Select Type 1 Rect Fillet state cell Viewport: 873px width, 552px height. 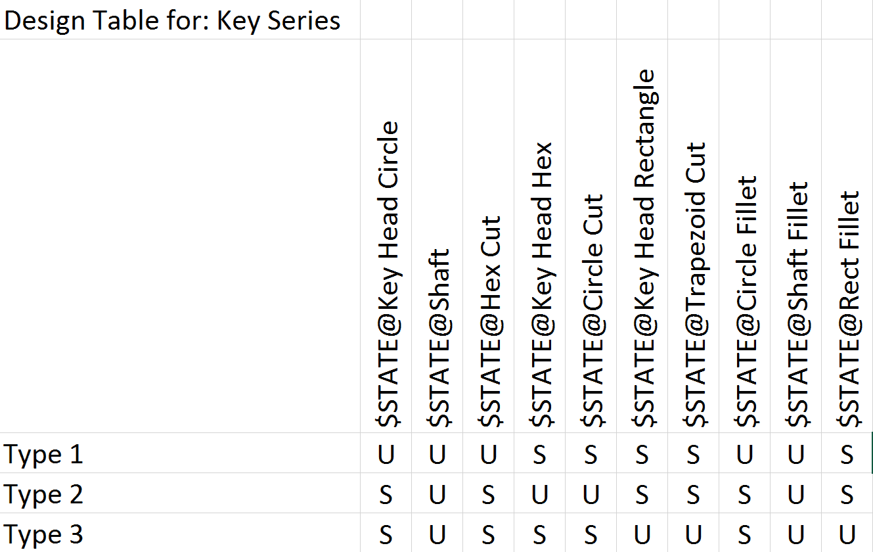[x=847, y=453]
